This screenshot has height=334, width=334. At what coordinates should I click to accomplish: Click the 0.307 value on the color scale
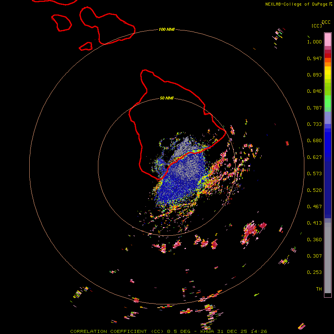click(x=314, y=256)
